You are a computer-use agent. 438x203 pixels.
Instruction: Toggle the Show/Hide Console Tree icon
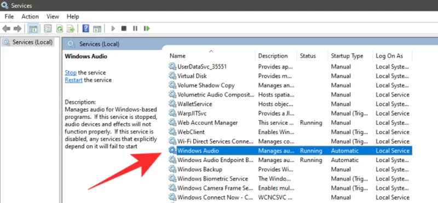tap(33, 28)
